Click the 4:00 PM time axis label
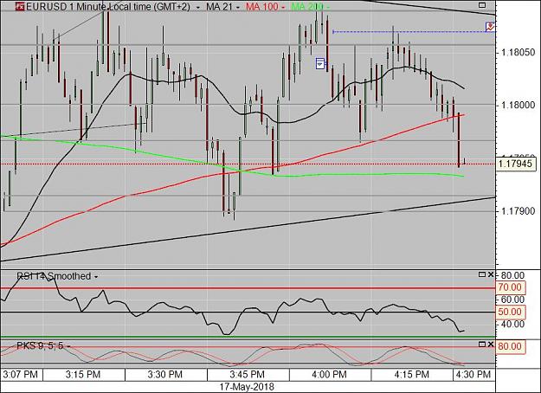 (x=329, y=374)
